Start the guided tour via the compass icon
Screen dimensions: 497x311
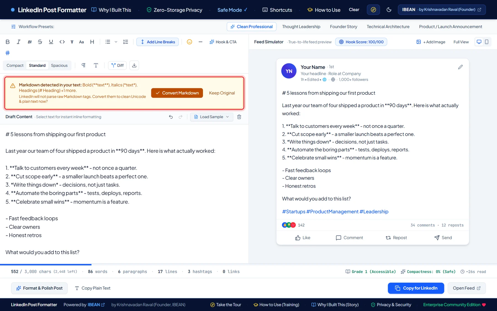tap(373, 10)
